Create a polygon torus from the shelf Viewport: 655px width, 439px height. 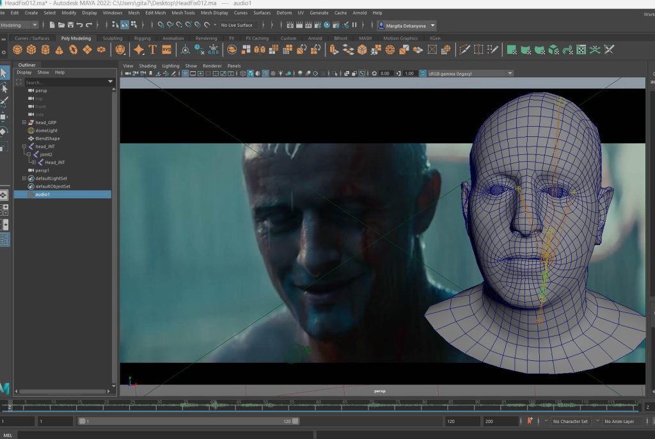[73, 50]
